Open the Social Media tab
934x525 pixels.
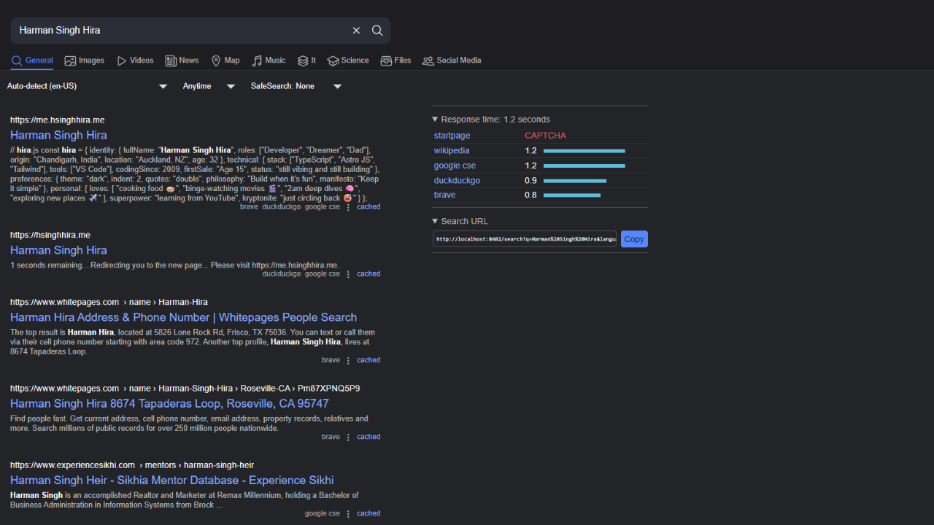pos(452,61)
